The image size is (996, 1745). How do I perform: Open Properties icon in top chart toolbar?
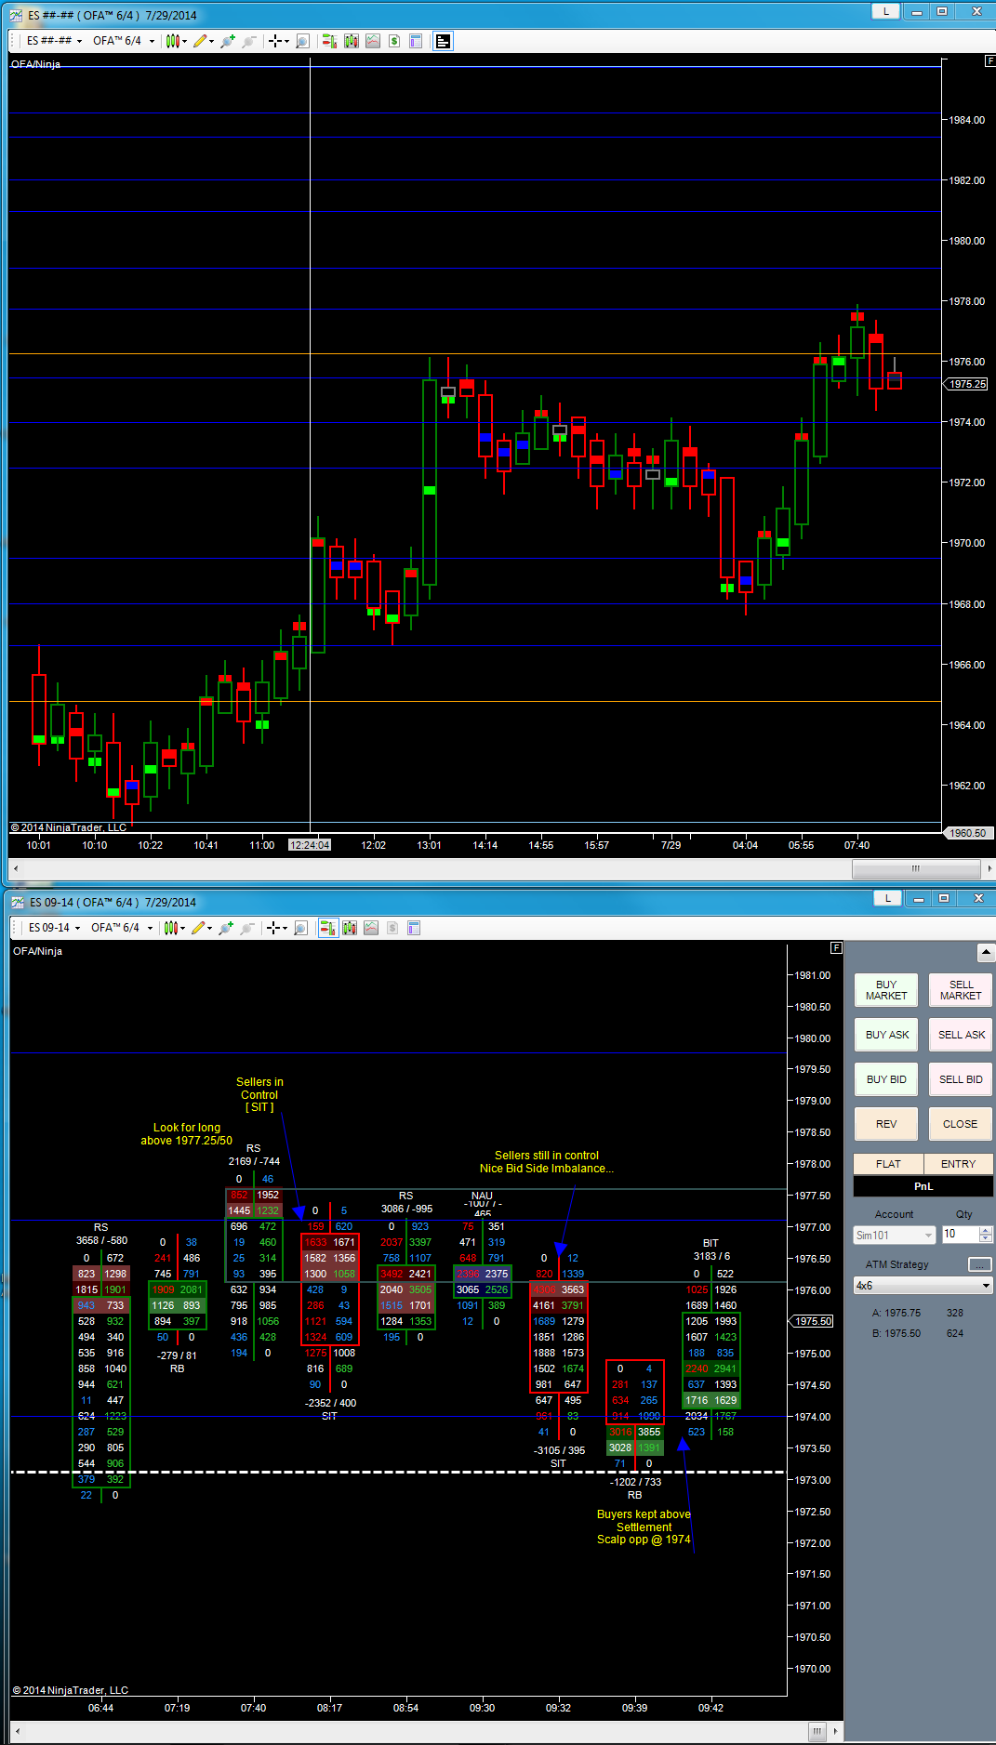pos(416,41)
